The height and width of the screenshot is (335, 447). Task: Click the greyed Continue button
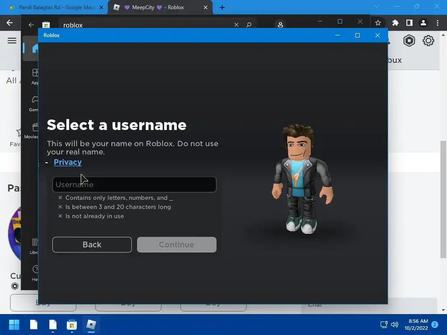177,245
